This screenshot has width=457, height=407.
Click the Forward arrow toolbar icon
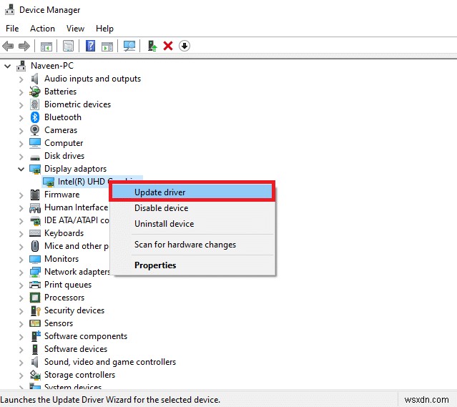click(24, 46)
